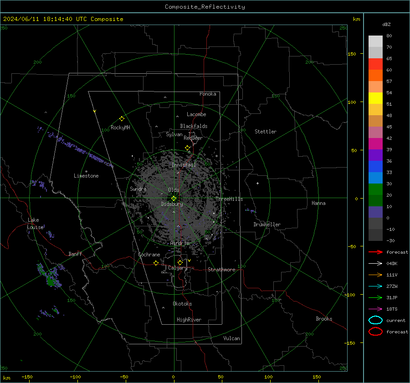Click the Composite_Reflectivity title
Screen dimensions: 410x383
tap(205, 7)
